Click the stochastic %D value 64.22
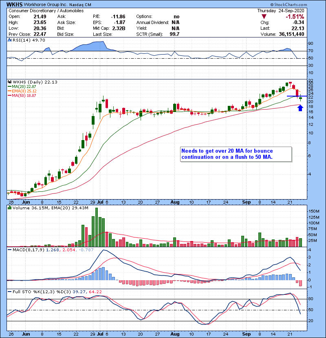This screenshot has width=326, height=338. click(95, 292)
